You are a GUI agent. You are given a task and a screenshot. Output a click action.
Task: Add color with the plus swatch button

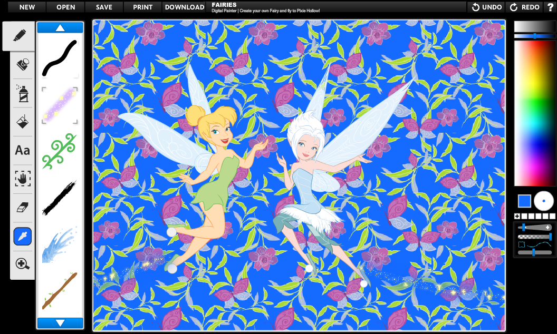click(517, 216)
